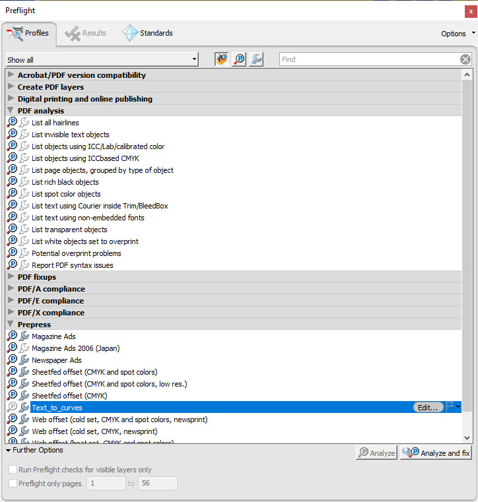478x502 pixels.
Task: Click wrench icon beside Potential overprint problems
Action: point(24,253)
